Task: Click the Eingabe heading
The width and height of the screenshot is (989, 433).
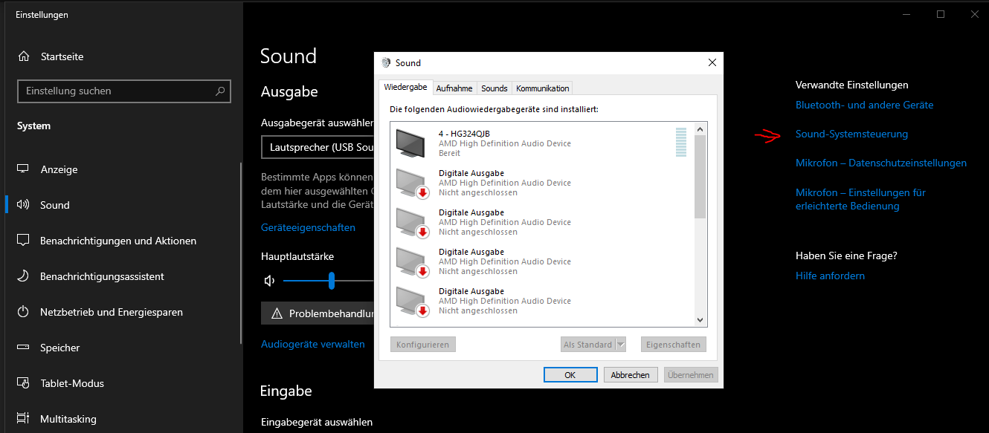Action: pos(286,391)
